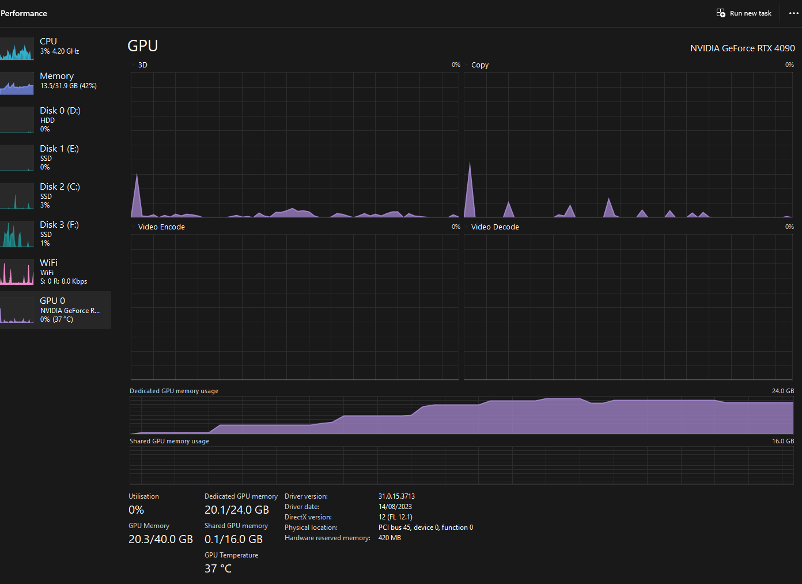Open the Memory usage panel from the sidebar

tap(56, 81)
